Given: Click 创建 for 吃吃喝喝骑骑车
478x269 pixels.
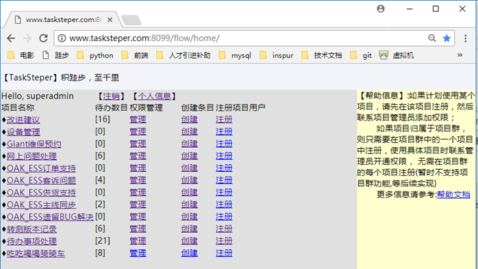Looking at the screenshot, I should (189, 253).
